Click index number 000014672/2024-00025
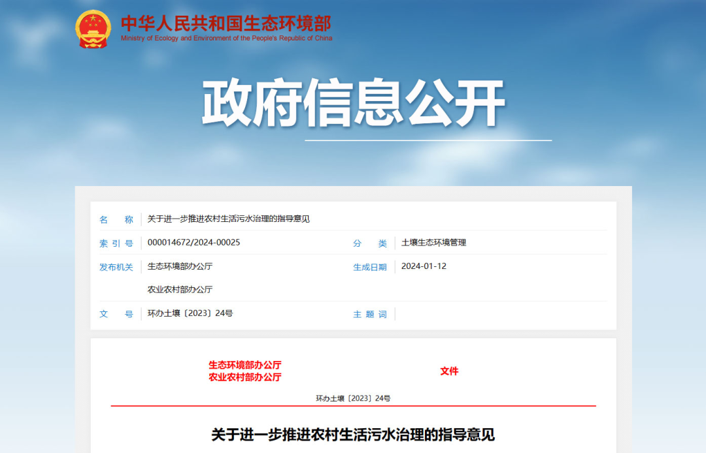The height and width of the screenshot is (453, 706). [193, 243]
